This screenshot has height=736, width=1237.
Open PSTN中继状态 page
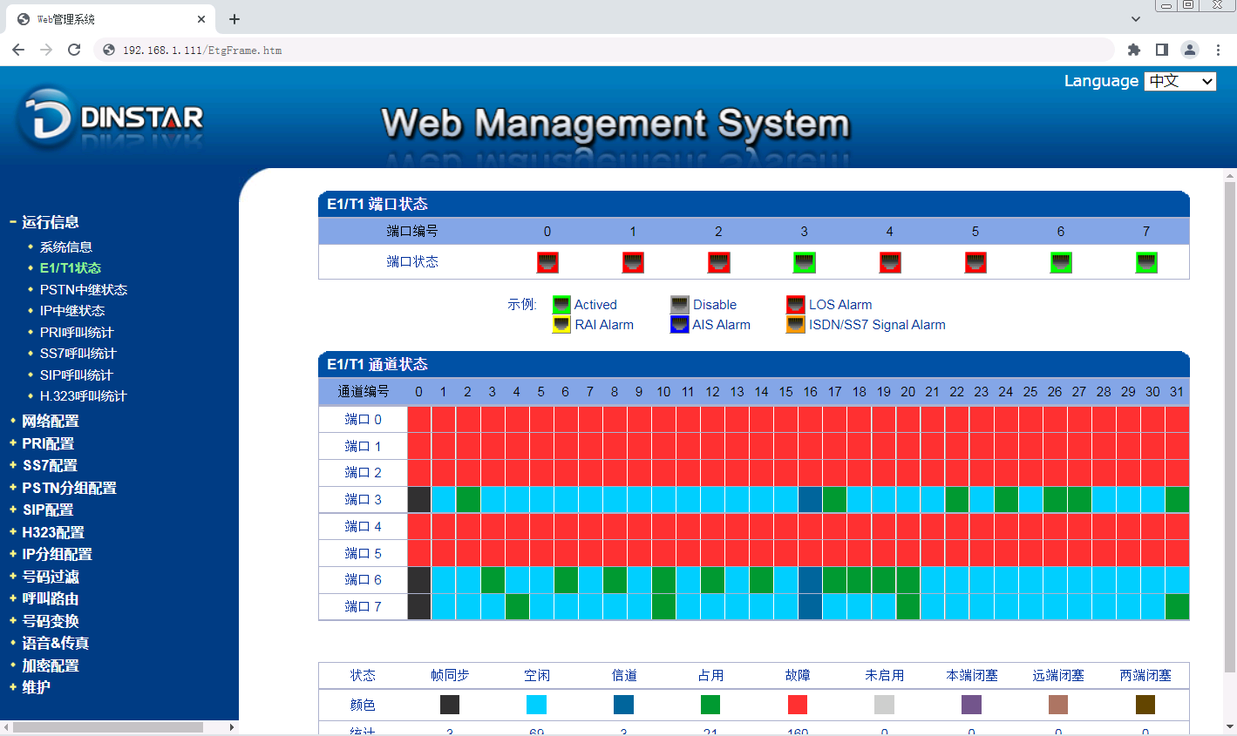[84, 290]
